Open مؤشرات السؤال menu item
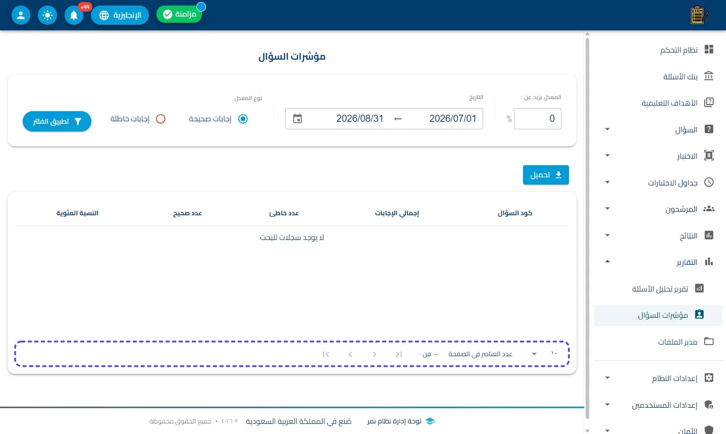The image size is (726, 434). click(658, 315)
